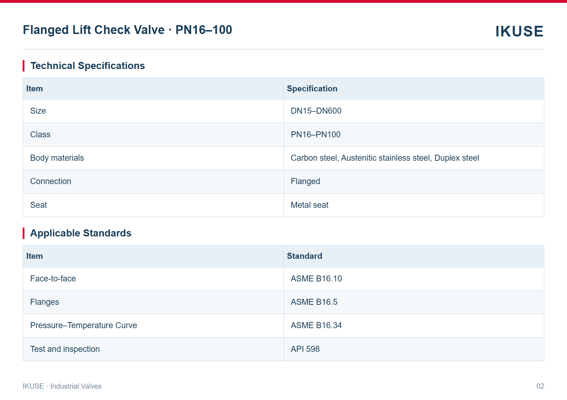Image resolution: width=567 pixels, height=400 pixels.
Task: Click the IKUSE logo
Action: click(519, 31)
